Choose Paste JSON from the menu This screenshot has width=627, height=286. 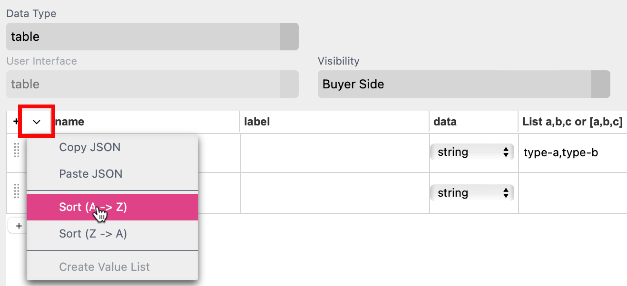click(x=91, y=174)
